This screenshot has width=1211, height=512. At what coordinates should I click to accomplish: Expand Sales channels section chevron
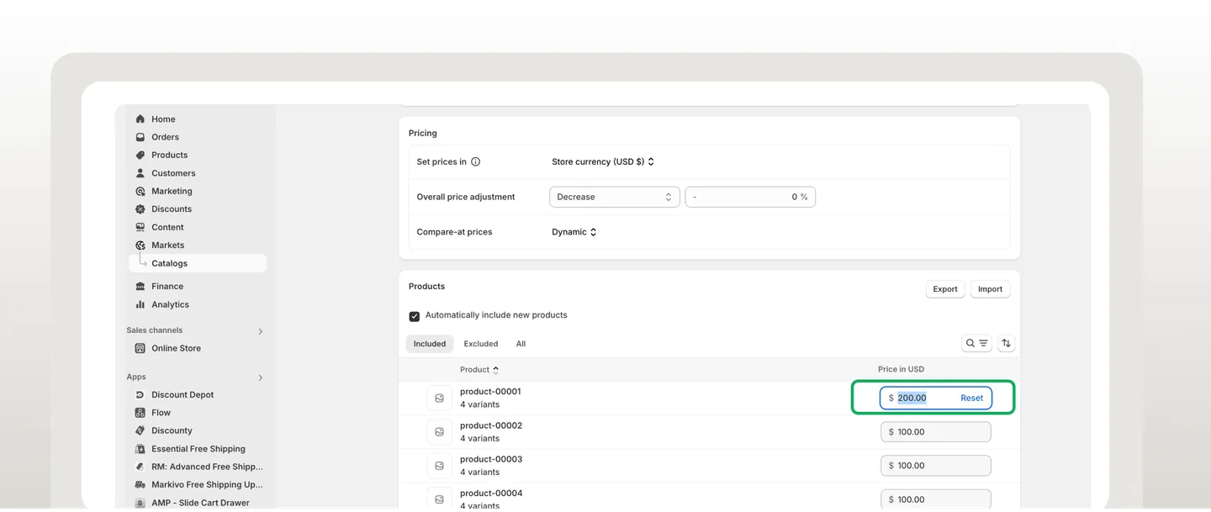(x=260, y=331)
